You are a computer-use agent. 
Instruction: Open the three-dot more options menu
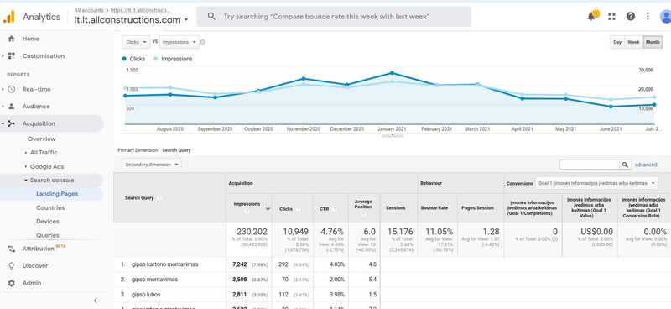648,16
